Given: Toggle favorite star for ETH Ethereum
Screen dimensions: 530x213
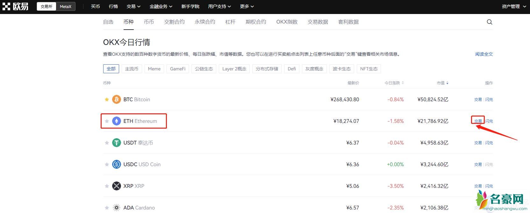Looking at the screenshot, I should [107, 121].
